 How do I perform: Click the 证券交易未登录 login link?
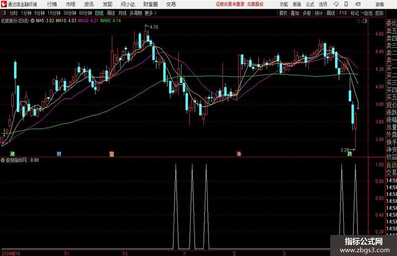pos(230,4)
